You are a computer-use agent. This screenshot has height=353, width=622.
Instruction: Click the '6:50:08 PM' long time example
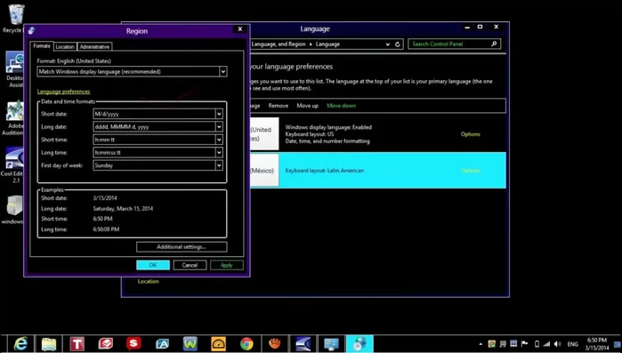point(106,229)
